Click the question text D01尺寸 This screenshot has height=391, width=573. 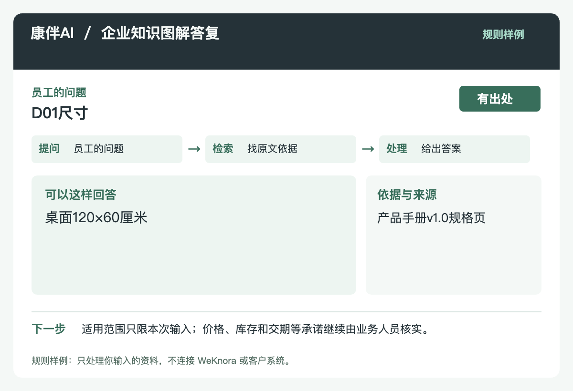tap(60, 113)
